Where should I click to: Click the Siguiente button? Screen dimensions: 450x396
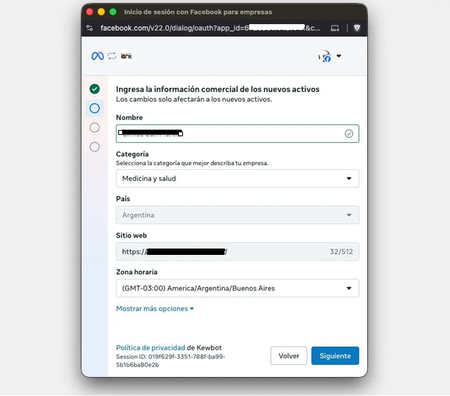tap(335, 356)
